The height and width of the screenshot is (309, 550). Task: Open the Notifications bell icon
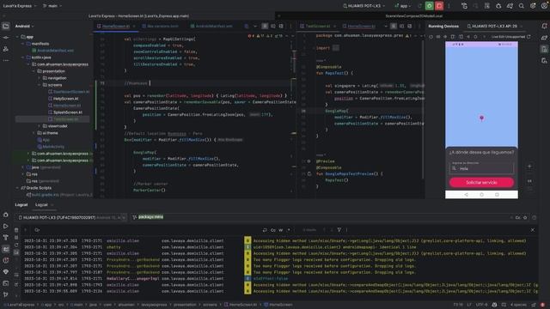click(x=544, y=26)
